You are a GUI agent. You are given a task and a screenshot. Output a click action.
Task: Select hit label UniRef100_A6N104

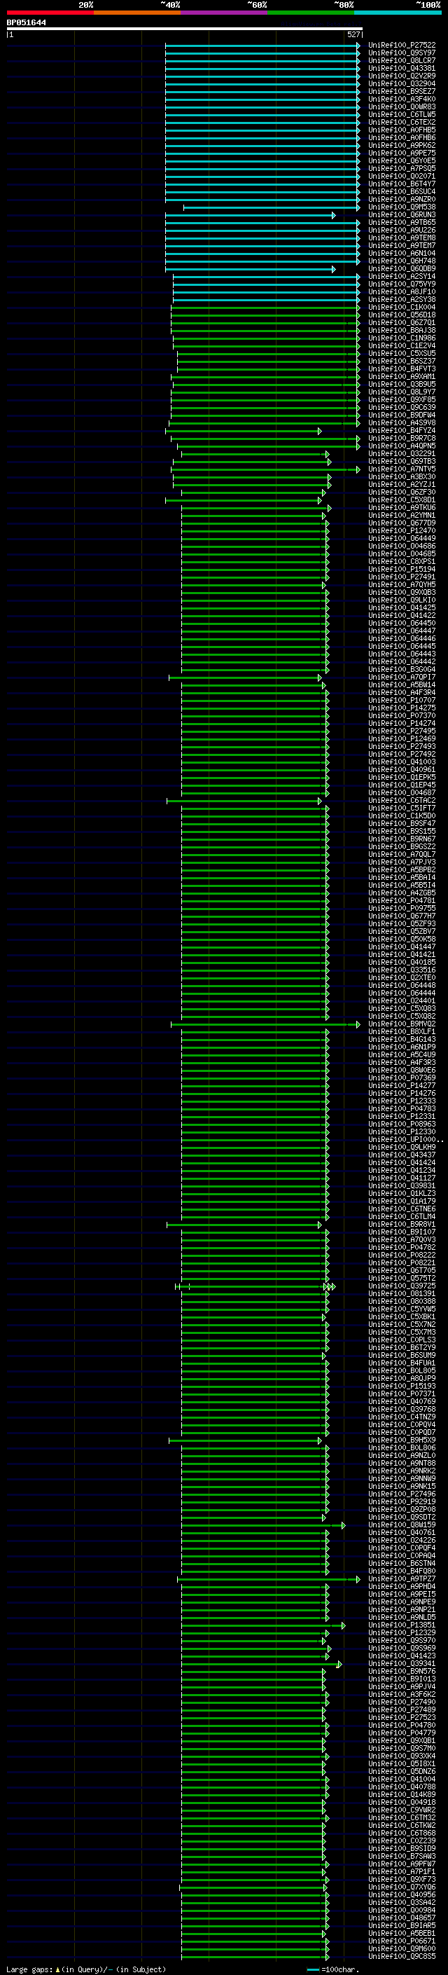tap(401, 254)
